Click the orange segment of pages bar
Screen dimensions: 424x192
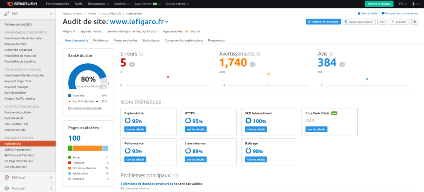click(x=88, y=148)
